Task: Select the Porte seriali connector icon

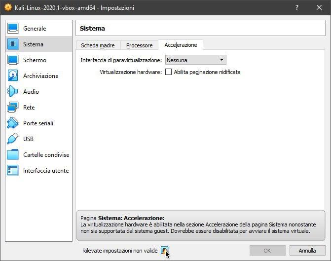Action: point(13,123)
